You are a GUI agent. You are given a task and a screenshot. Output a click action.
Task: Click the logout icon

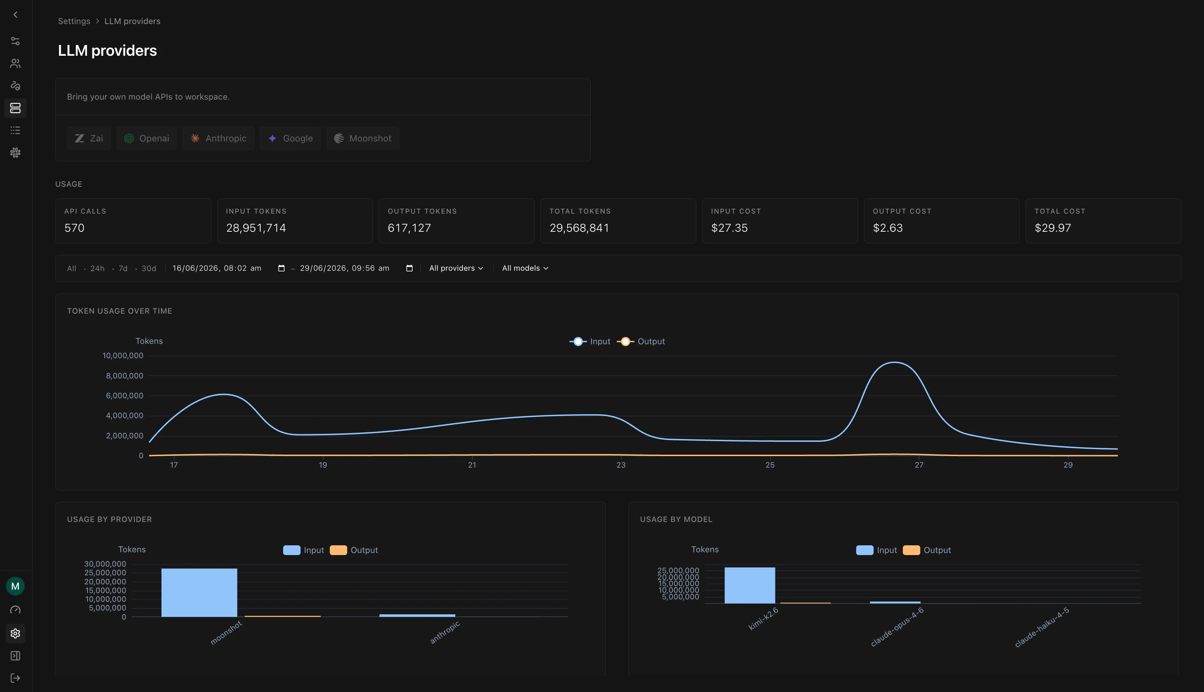click(15, 678)
